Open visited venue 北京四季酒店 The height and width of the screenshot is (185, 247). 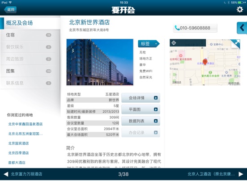tap(18, 153)
